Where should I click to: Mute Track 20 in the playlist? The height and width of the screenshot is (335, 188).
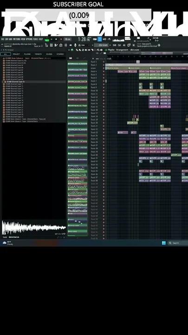pyautogui.click(x=104, y=123)
